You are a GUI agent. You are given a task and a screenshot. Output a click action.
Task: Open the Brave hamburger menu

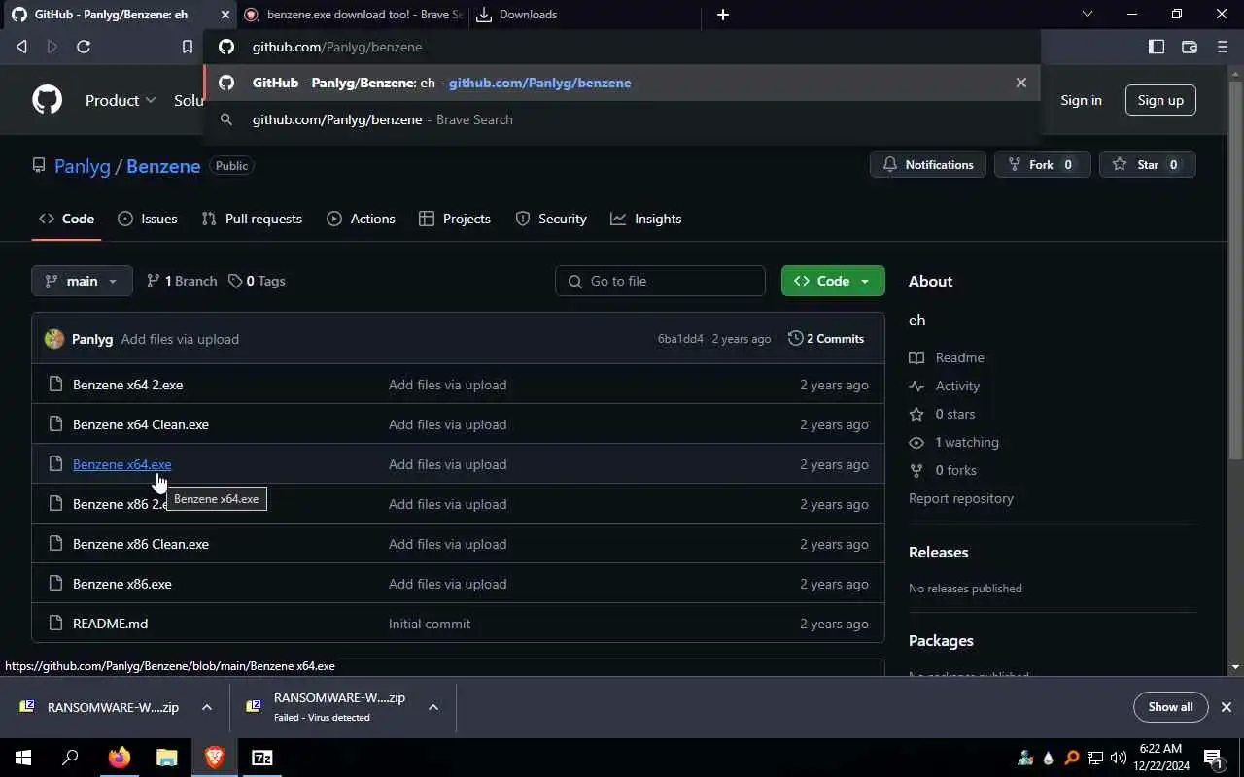coord(1223,47)
